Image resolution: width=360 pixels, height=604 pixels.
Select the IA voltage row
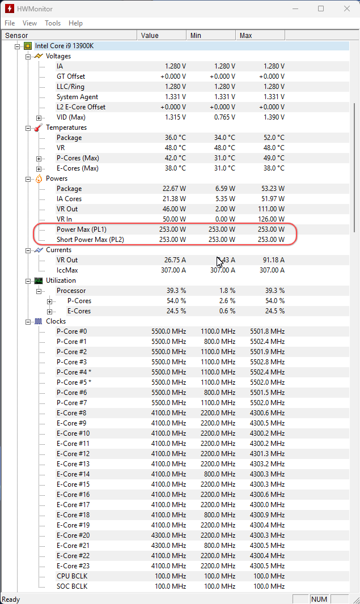click(202, 66)
